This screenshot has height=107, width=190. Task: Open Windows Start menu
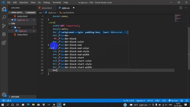coord(2,105)
